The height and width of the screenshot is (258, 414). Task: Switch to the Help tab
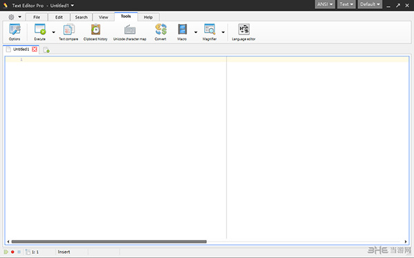[148, 17]
